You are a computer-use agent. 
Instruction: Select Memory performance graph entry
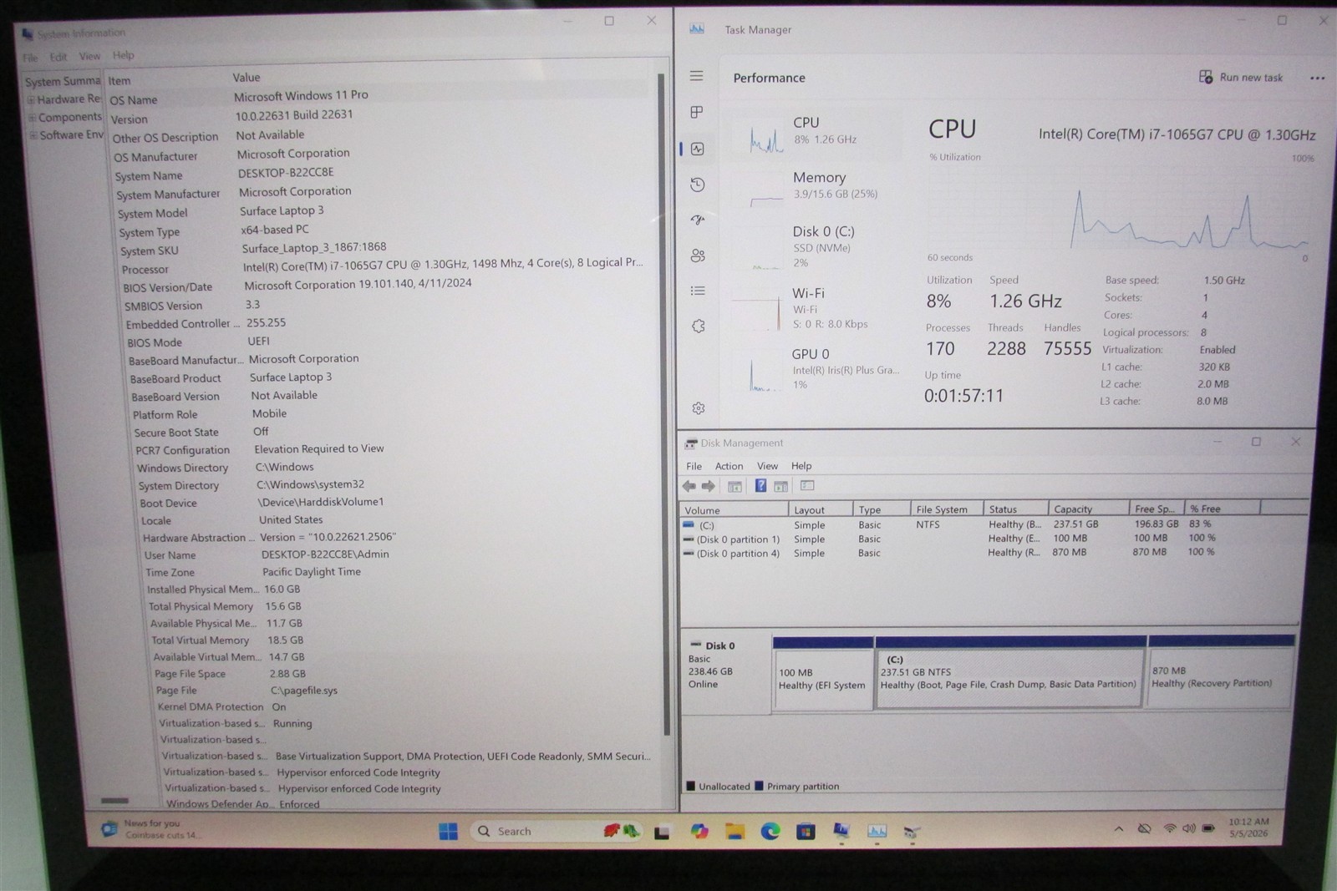(x=815, y=185)
